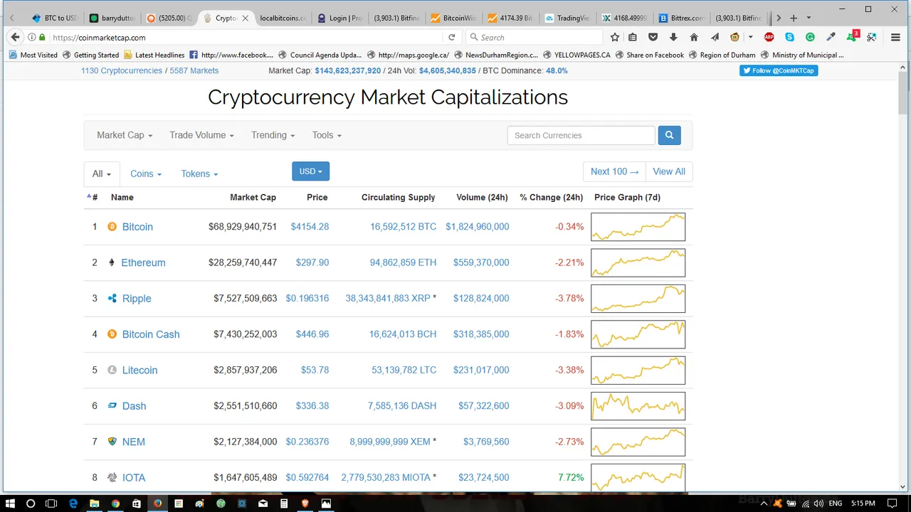The width and height of the screenshot is (911, 512).
Task: Click the IOTA logo icon
Action: coord(112,478)
